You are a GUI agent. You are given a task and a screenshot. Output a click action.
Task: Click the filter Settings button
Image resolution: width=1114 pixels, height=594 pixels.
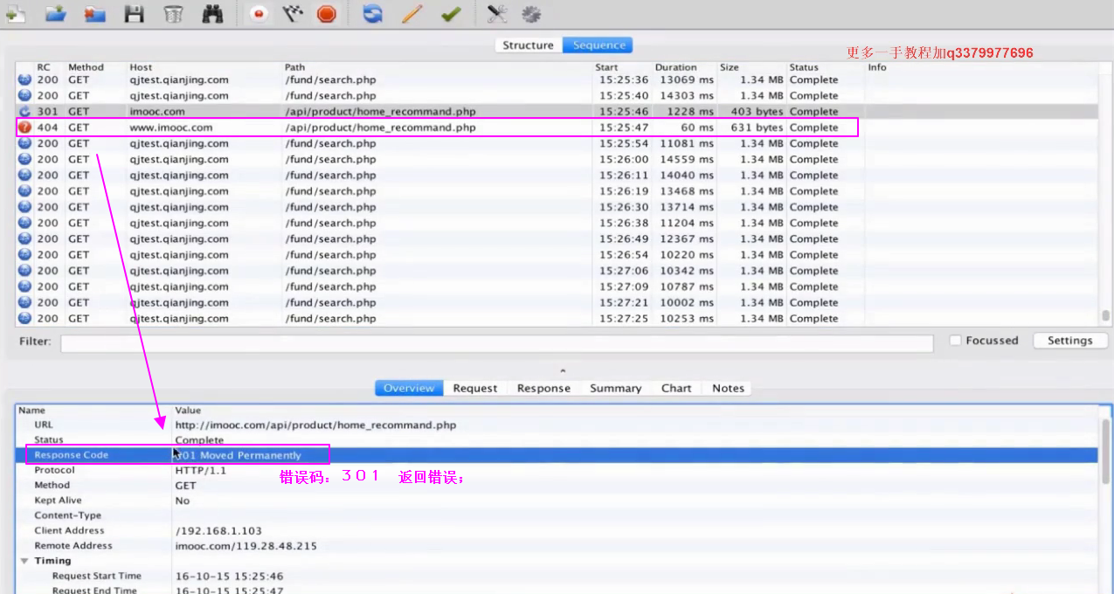(x=1069, y=341)
